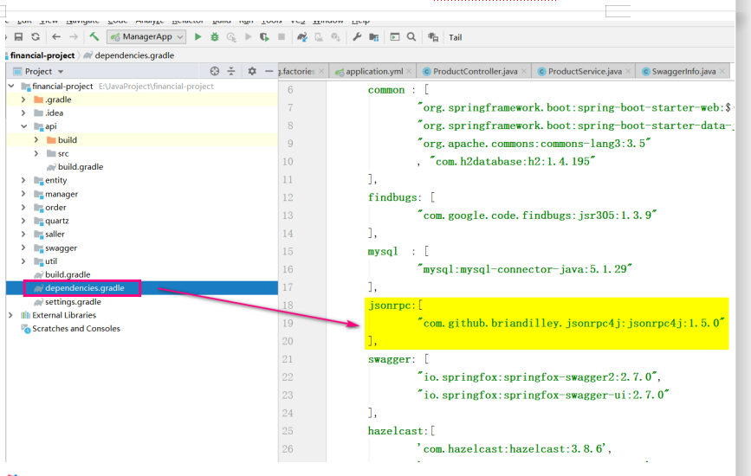
Task: Expand the External Libraries node
Action: pos(11,315)
